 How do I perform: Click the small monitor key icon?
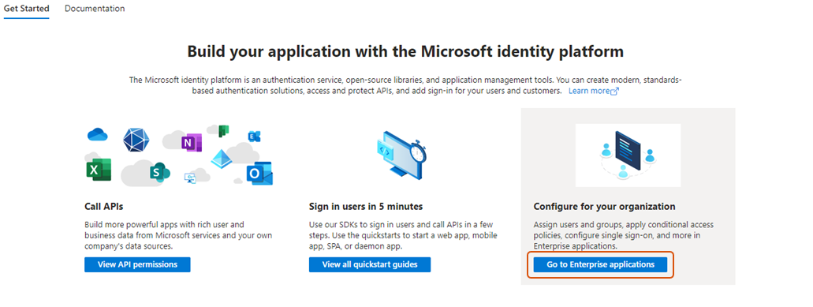click(x=190, y=178)
